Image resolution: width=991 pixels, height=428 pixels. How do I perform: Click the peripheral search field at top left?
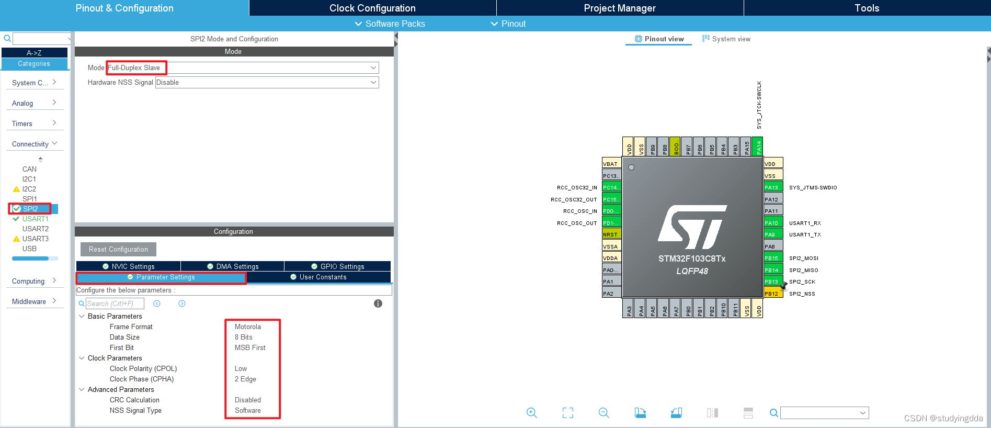[x=41, y=39]
